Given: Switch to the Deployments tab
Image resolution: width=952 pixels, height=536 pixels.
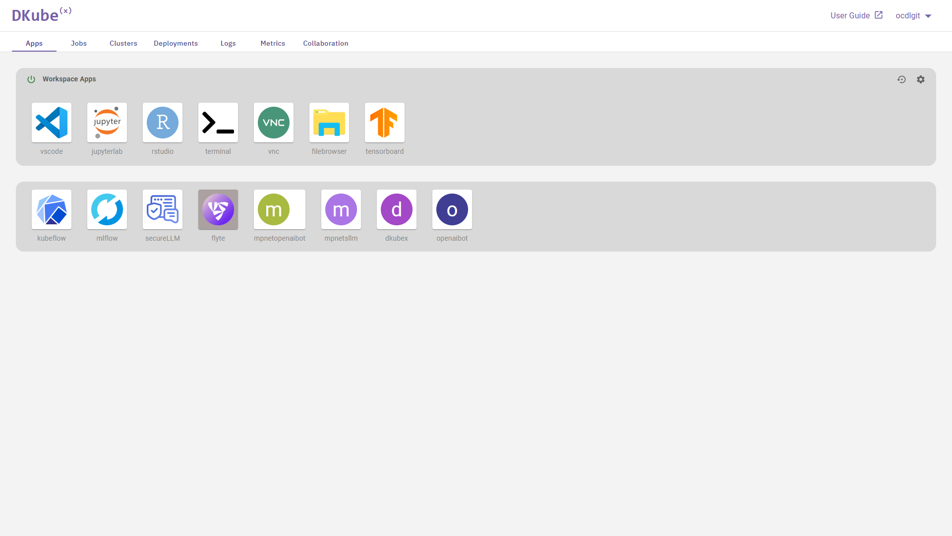Looking at the screenshot, I should [x=176, y=43].
